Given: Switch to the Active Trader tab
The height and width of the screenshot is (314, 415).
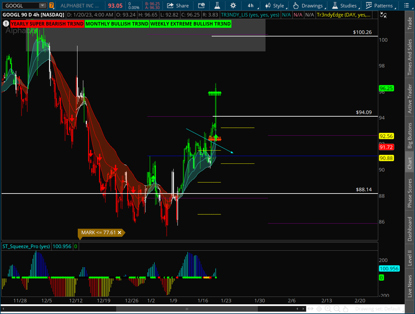Looking at the screenshot, I should pyautogui.click(x=409, y=98).
